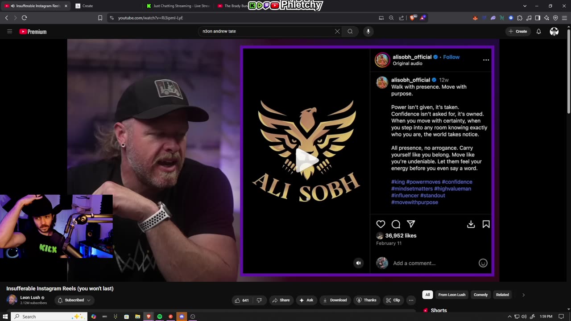Open more actions three-dot menu
Viewport: 571px width, 321px height.
[411, 300]
